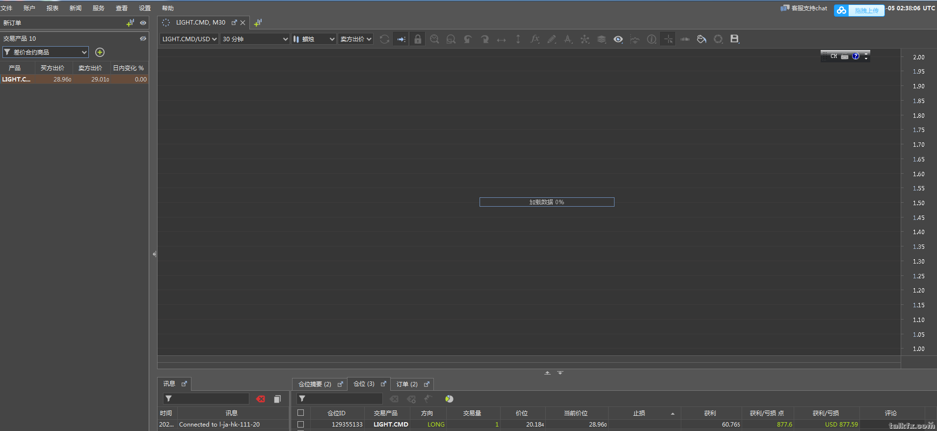Open the 卖方出价 price side dropdown
The image size is (937, 431).
tap(355, 39)
